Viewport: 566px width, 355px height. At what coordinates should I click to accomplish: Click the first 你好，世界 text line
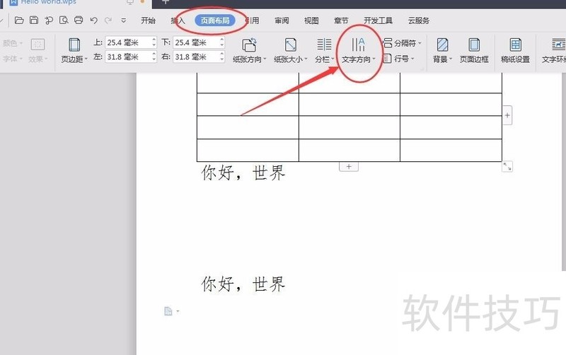tap(243, 173)
